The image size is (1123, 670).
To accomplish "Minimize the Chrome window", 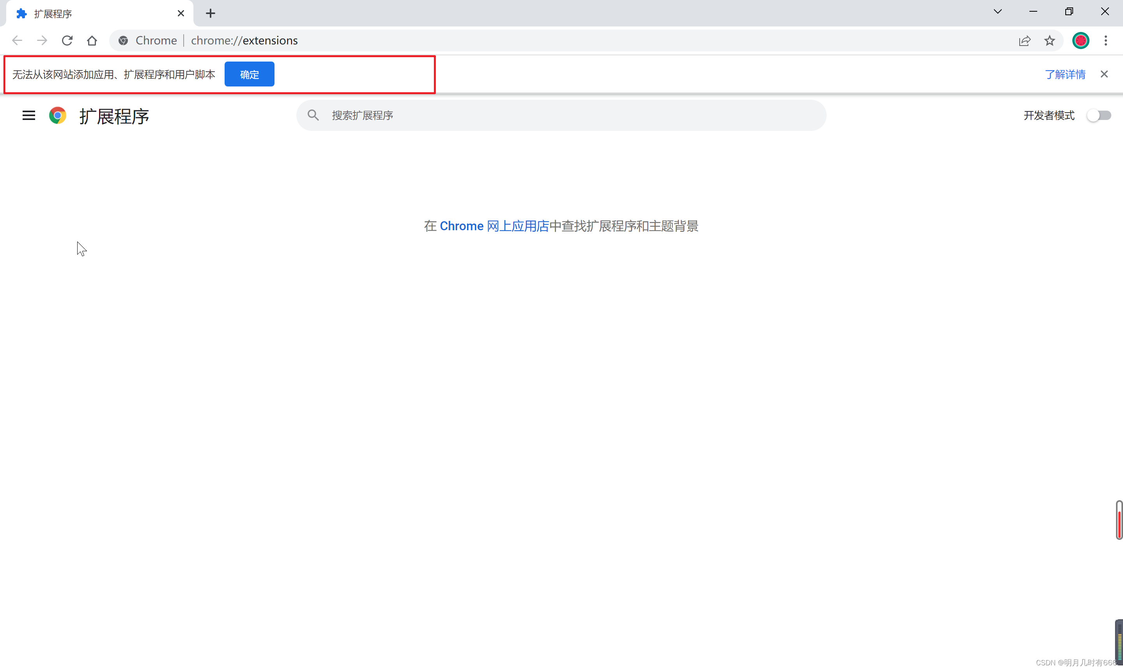I will (1033, 11).
